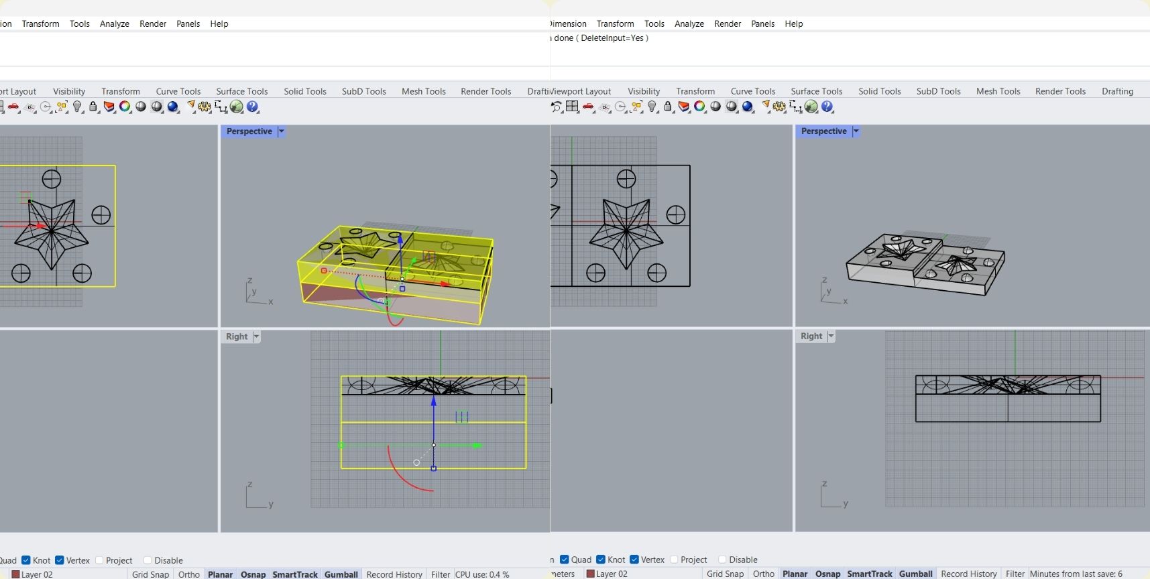
Task: Uncheck Vertex osnap in left window
Action: coord(60,560)
